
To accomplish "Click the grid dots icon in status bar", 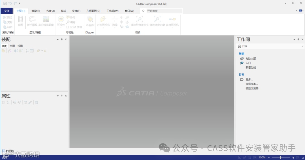I will 250,158.
